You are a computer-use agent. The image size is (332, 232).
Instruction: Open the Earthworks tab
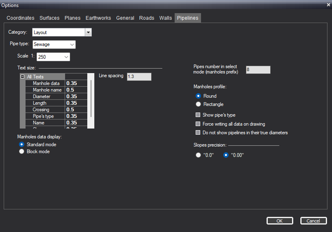coord(98,18)
